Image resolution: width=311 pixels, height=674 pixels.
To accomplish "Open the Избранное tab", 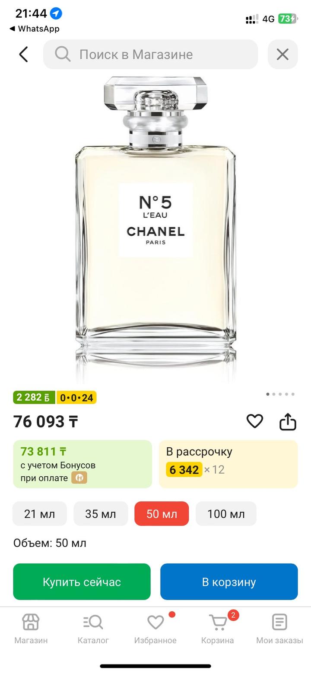I will [155, 629].
